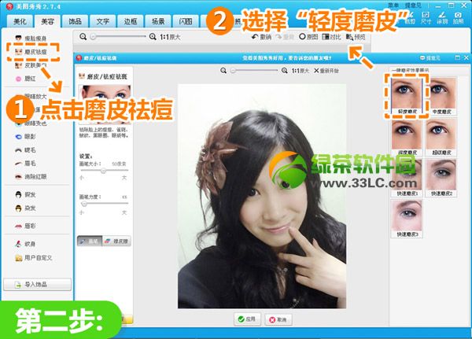Viewport: 472px width, 339px height.
Task: Adjust the 画笔大小 brush size slider
Action: point(103,171)
